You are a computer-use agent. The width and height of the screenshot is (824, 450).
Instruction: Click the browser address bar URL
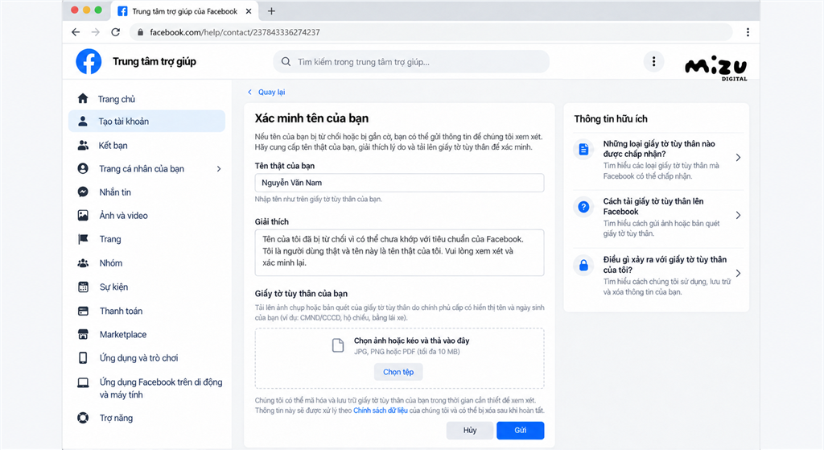(x=235, y=32)
